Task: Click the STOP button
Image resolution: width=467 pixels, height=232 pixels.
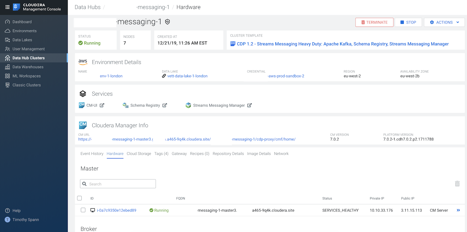Action: 408,22
